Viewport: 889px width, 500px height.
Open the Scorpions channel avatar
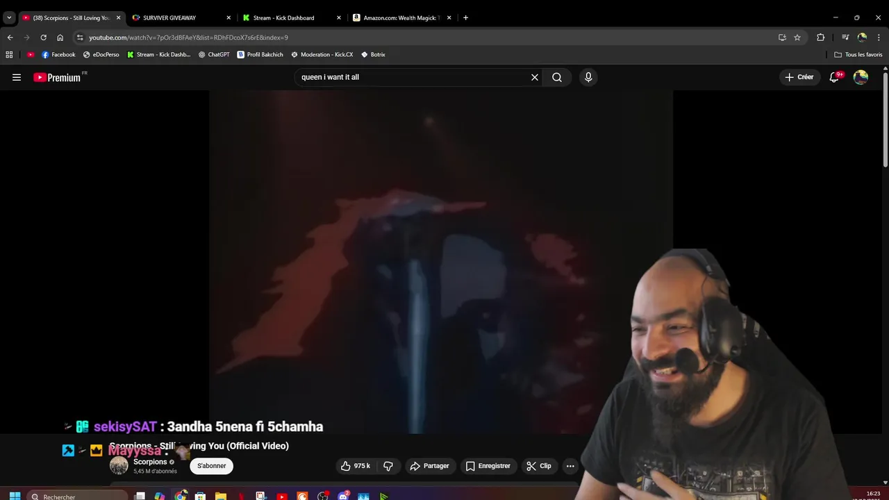click(x=119, y=466)
